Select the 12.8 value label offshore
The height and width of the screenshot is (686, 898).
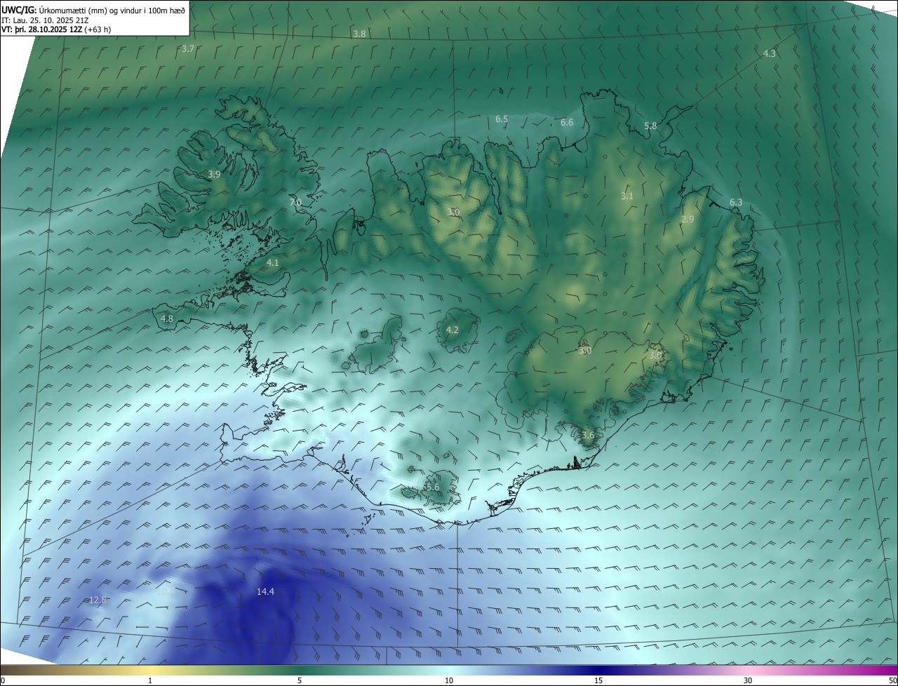98,600
